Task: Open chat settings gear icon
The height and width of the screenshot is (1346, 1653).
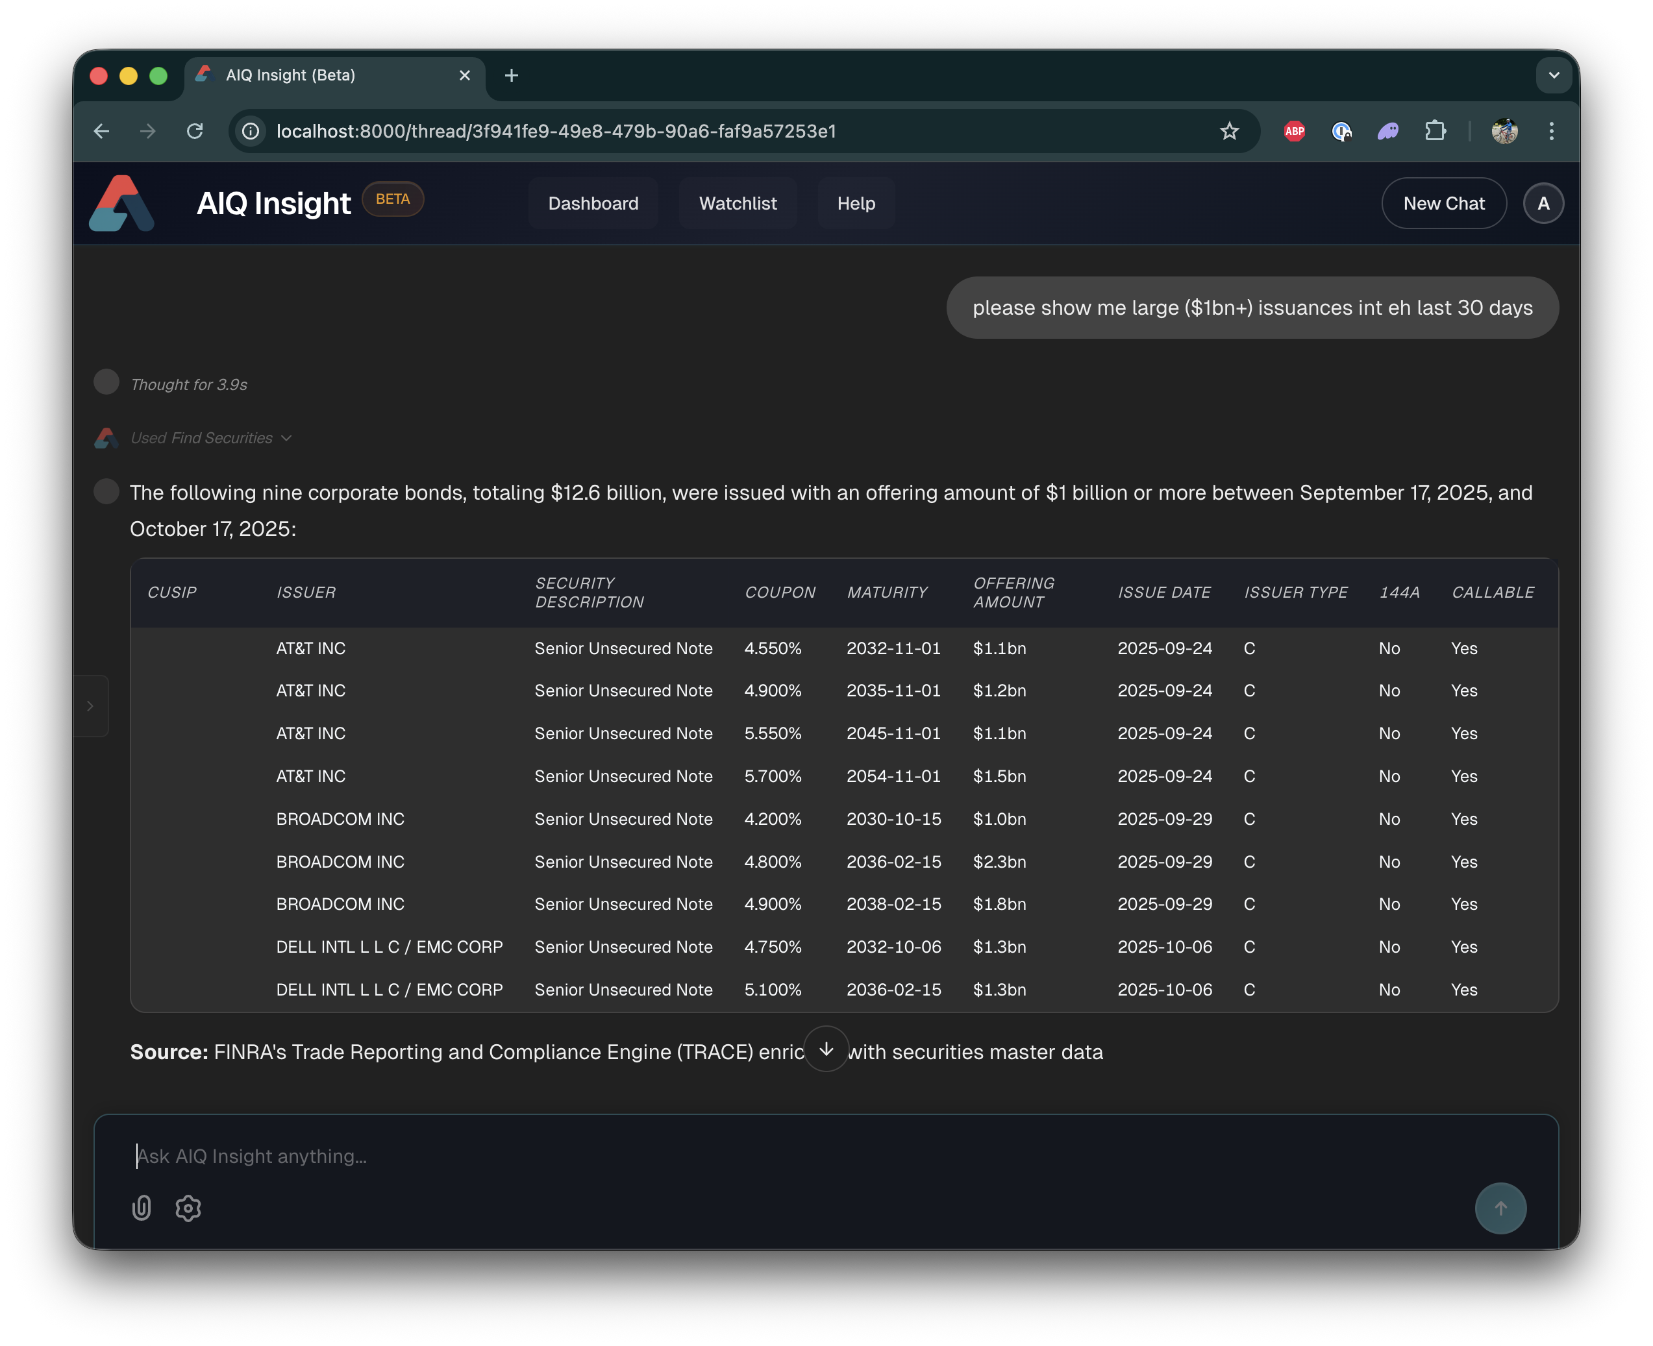Action: pyautogui.click(x=188, y=1207)
